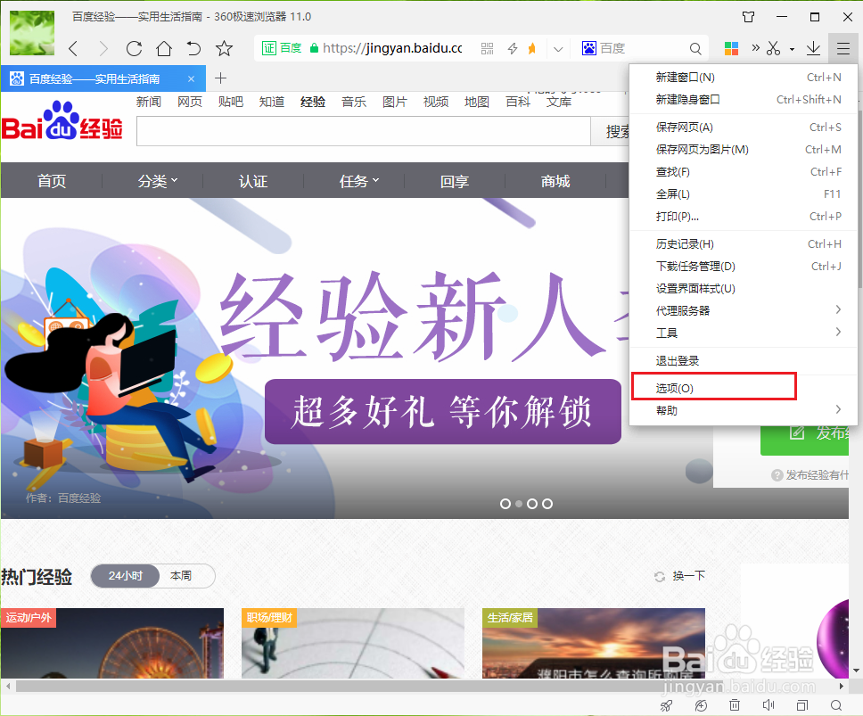Open the download manager arrow icon
The image size is (863, 716).
coord(814,48)
